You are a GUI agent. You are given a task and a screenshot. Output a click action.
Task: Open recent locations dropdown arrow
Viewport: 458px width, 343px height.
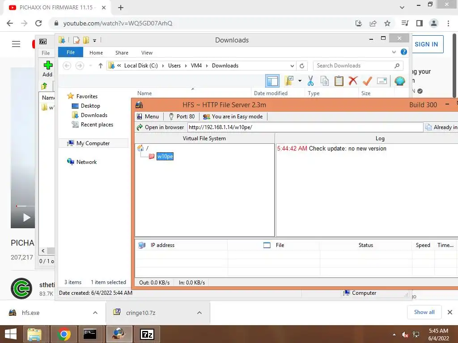[x=90, y=66]
